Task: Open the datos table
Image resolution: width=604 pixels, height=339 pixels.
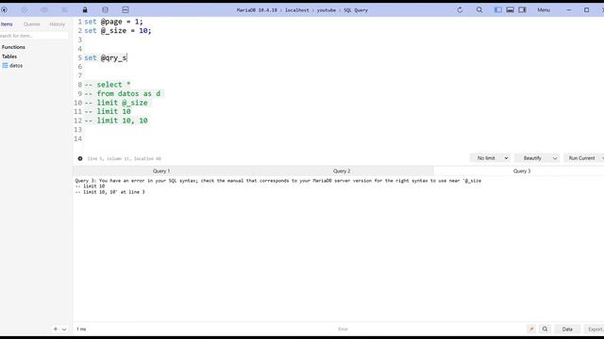Action: [x=16, y=66]
